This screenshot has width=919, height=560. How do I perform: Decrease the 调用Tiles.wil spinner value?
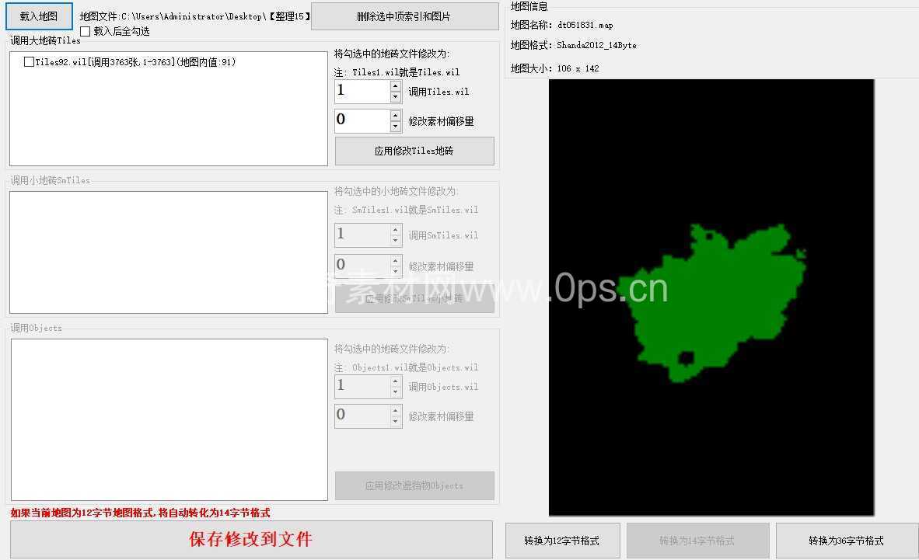(x=395, y=97)
